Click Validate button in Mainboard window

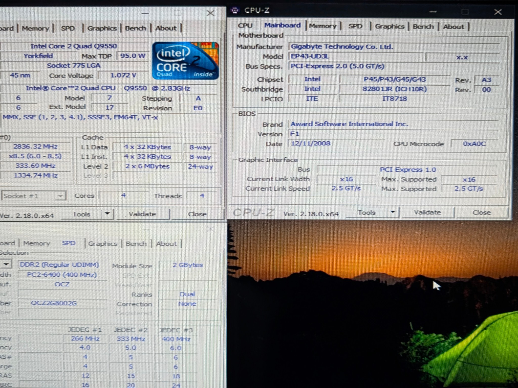(x=427, y=212)
